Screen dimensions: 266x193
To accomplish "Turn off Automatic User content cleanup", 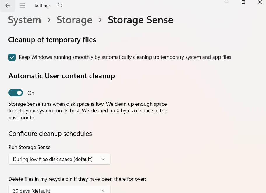I will pos(16,93).
